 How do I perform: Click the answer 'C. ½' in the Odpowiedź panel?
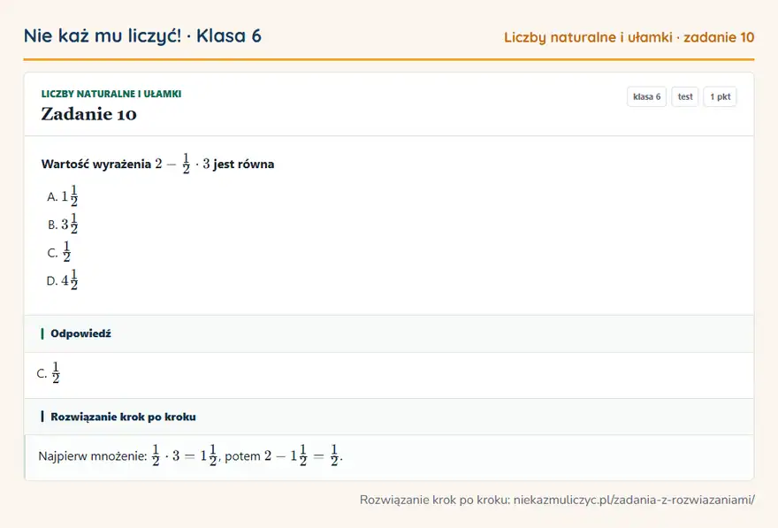tap(49, 372)
